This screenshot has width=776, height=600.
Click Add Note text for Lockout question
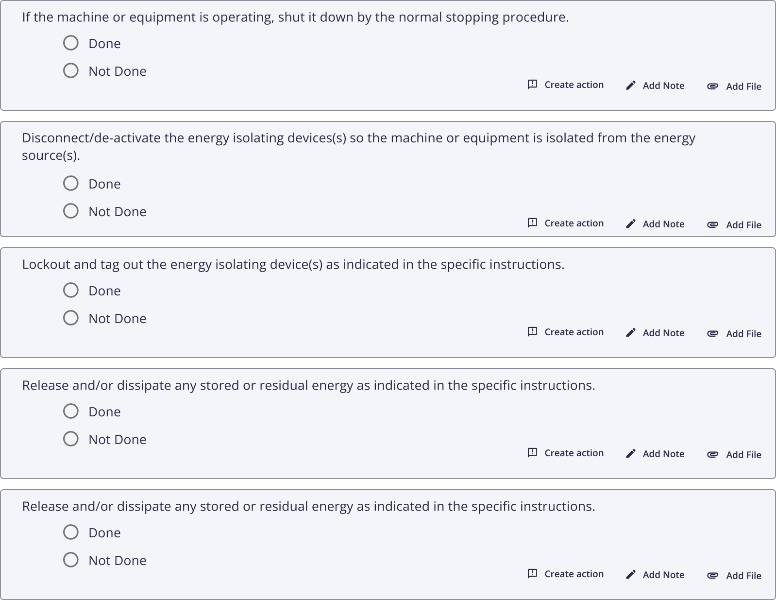pos(663,333)
